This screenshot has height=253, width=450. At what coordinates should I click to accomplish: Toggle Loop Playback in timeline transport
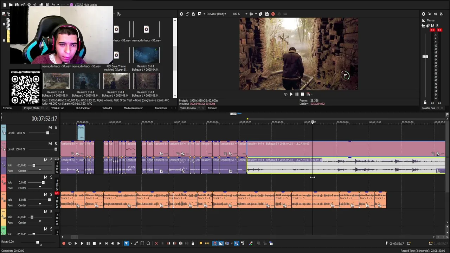coord(70,243)
